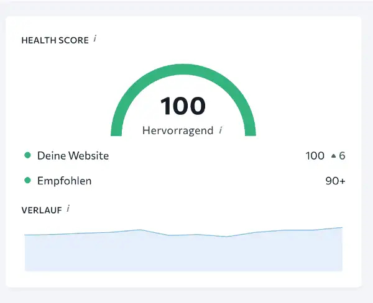This screenshot has width=373, height=303.
Task: Click the left end of the green gauge arc
Action: [x=117, y=129]
